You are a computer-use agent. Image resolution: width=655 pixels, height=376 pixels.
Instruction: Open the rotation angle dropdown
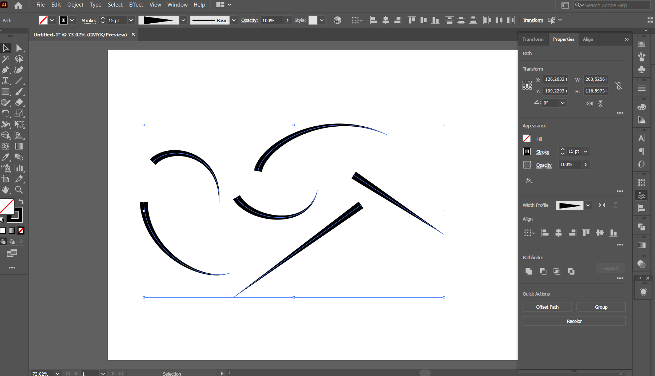(x=563, y=103)
